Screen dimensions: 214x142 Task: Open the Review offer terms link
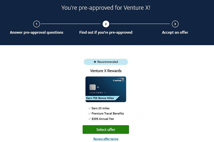tap(106, 139)
